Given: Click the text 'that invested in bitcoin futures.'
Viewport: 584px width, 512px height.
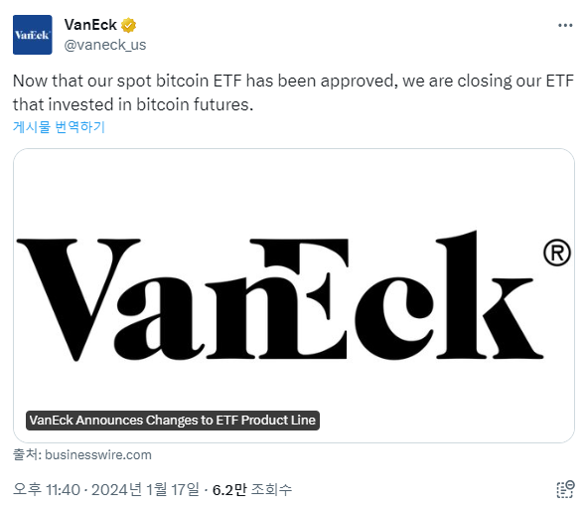Looking at the screenshot, I should [x=133, y=104].
